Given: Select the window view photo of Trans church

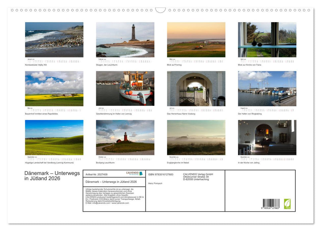Looking at the screenshot, I should [267, 40].
